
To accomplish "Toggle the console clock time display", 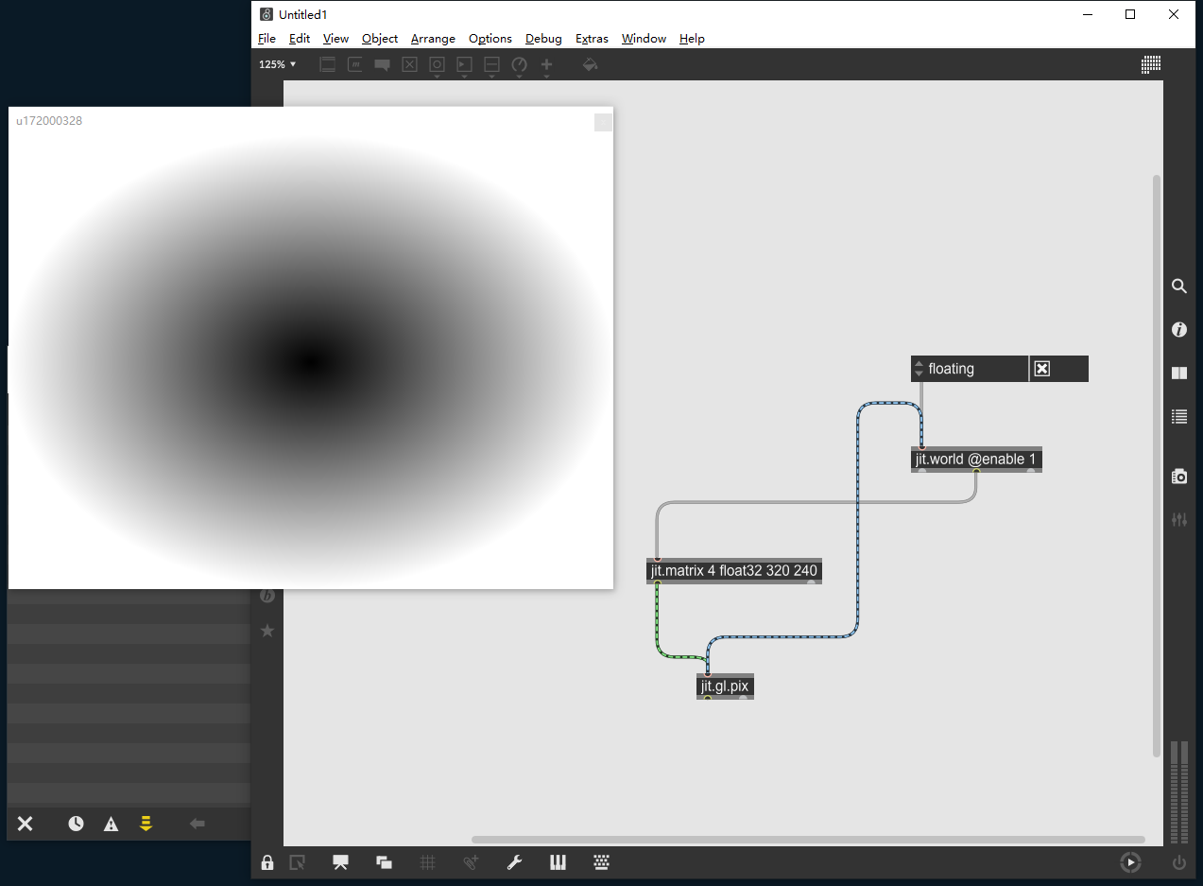I will click(76, 824).
